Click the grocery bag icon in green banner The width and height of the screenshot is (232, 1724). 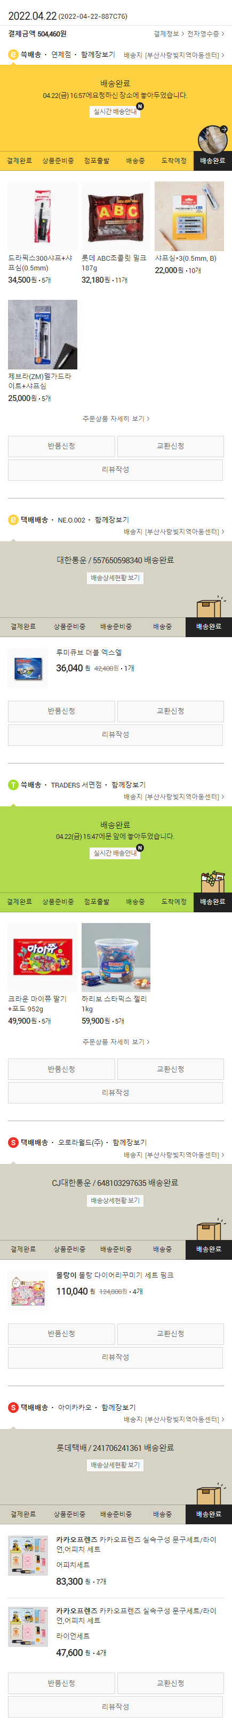point(213,879)
